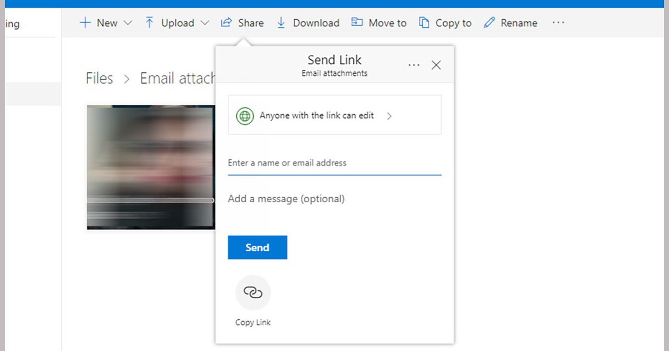Close the Send Link dialog
Screen dimensions: 669x351
tap(437, 65)
